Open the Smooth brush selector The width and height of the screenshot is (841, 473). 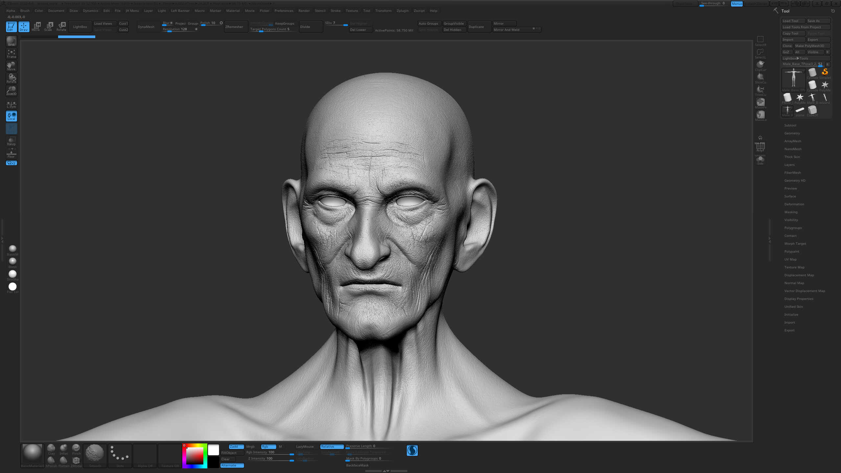(x=95, y=456)
